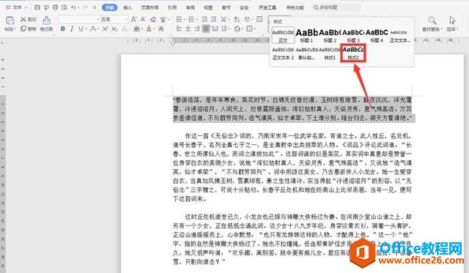
Task: Click the Increase Indent icon
Action: (213, 20)
